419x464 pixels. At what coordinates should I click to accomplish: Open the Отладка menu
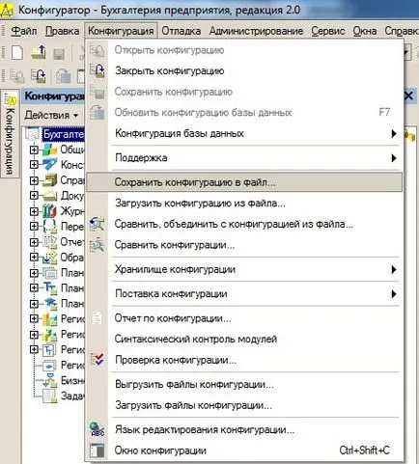[x=181, y=31]
